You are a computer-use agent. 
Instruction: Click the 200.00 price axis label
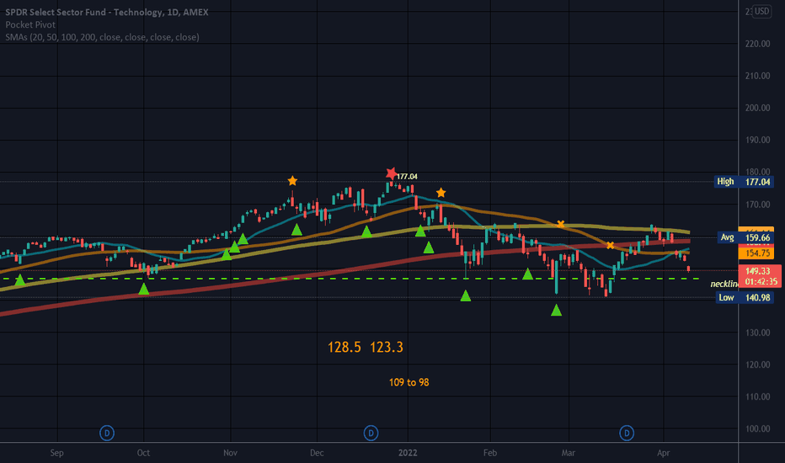(757, 108)
